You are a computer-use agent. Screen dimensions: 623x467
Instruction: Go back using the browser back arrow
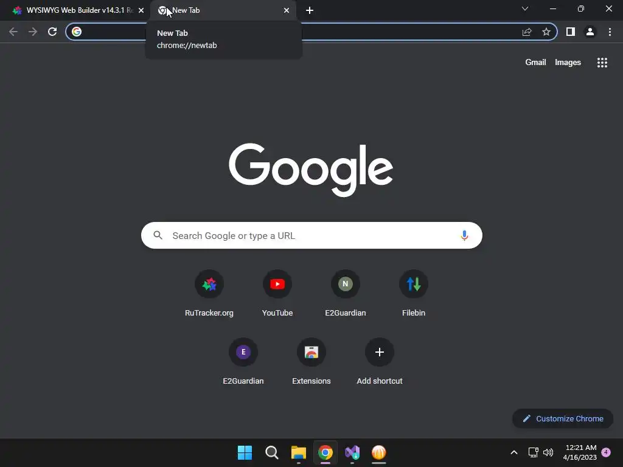[13, 32]
